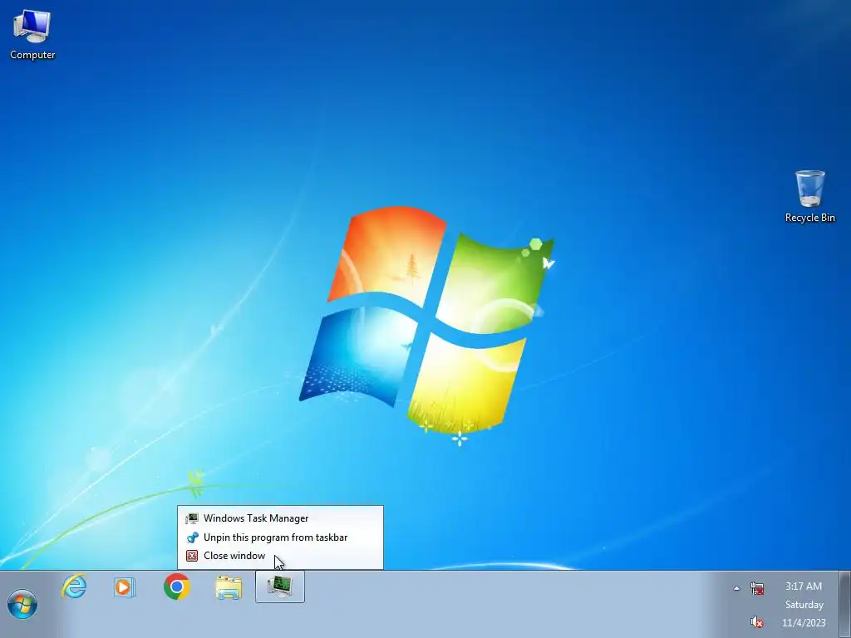Click the muted volume tray icon
Image resolution: width=851 pixels, height=638 pixels.
757,622
